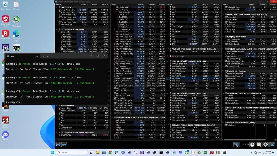Screen dimensions: 277x156
Task: Expand the ASUS EC: ASUS sensor group
Action: coord(168,56)
